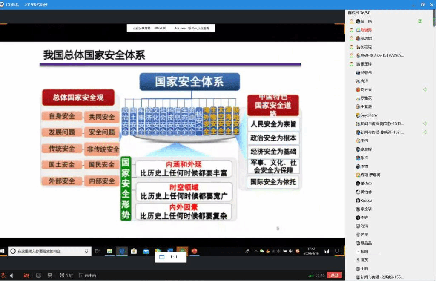Expand hidden system tray icons chevron
Viewport: 436px width, 281px height.
[x=256, y=251]
